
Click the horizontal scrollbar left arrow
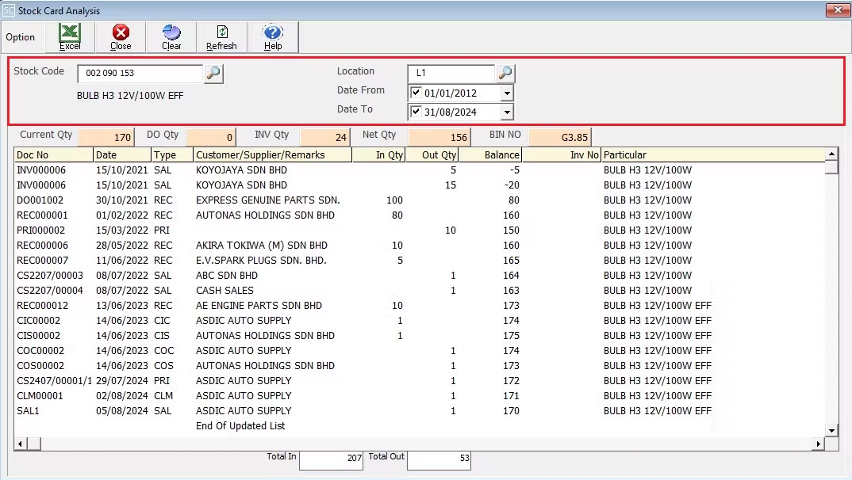pyautogui.click(x=21, y=444)
